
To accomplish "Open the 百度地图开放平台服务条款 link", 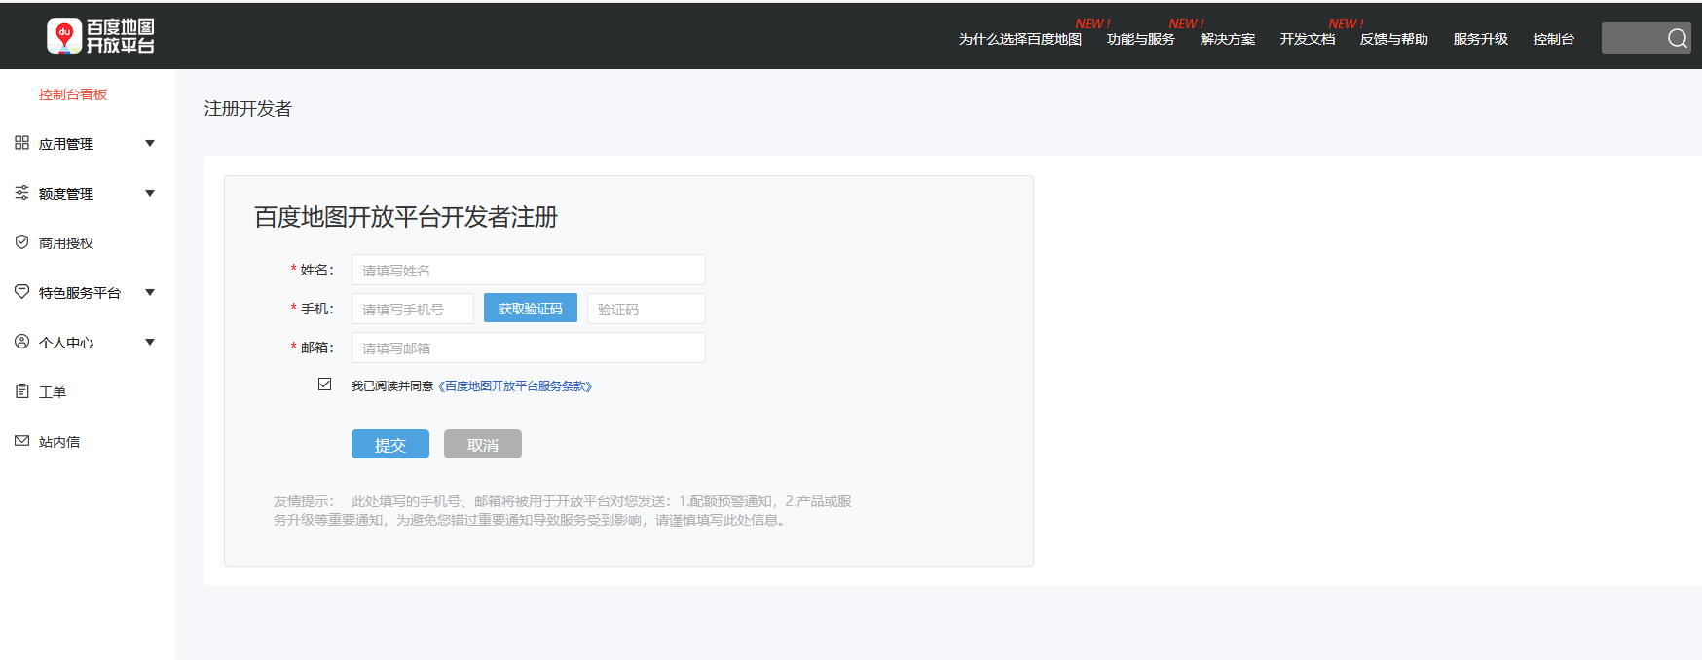I will [x=515, y=386].
